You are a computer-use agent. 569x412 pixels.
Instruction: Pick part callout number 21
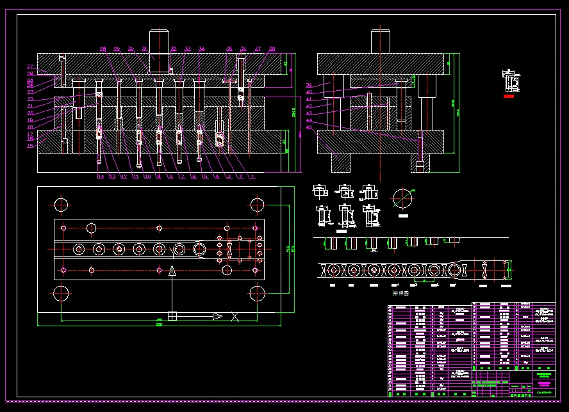[30, 106]
